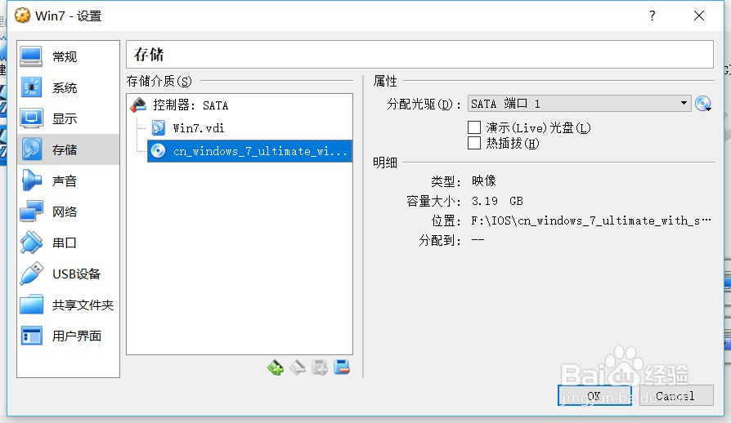The image size is (731, 423).
Task: Select the 控制器: SATA controller row
Action: pyautogui.click(x=240, y=105)
